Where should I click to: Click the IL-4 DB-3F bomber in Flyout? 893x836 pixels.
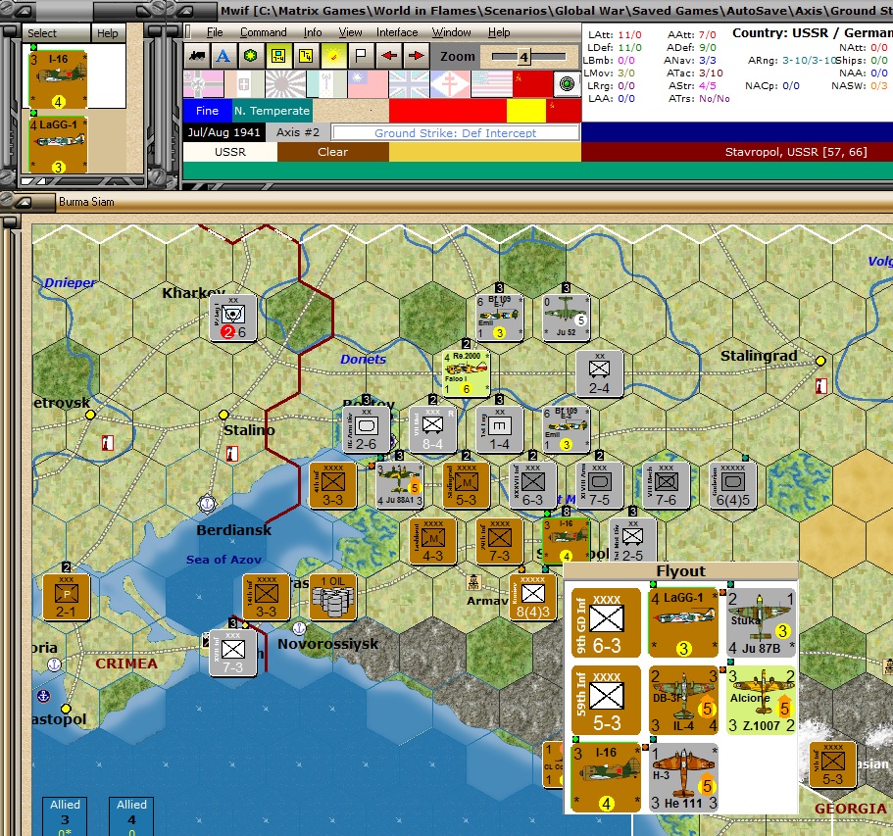(x=683, y=701)
